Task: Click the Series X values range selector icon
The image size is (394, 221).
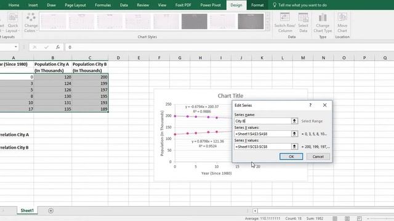Action: click(x=294, y=134)
